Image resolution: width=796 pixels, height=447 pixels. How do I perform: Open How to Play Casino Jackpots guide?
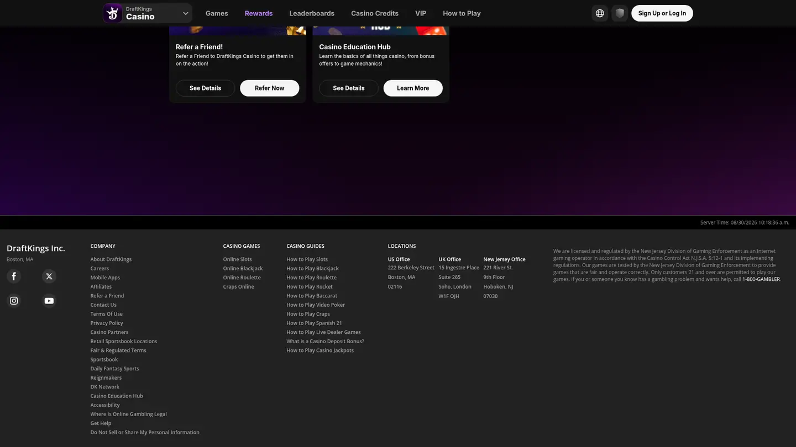click(320, 350)
